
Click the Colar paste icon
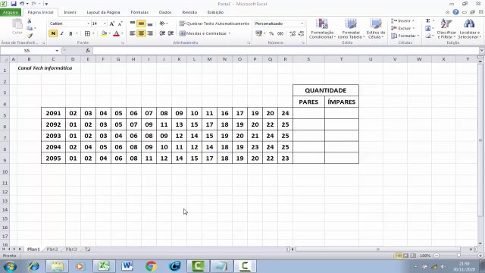[x=17, y=27]
